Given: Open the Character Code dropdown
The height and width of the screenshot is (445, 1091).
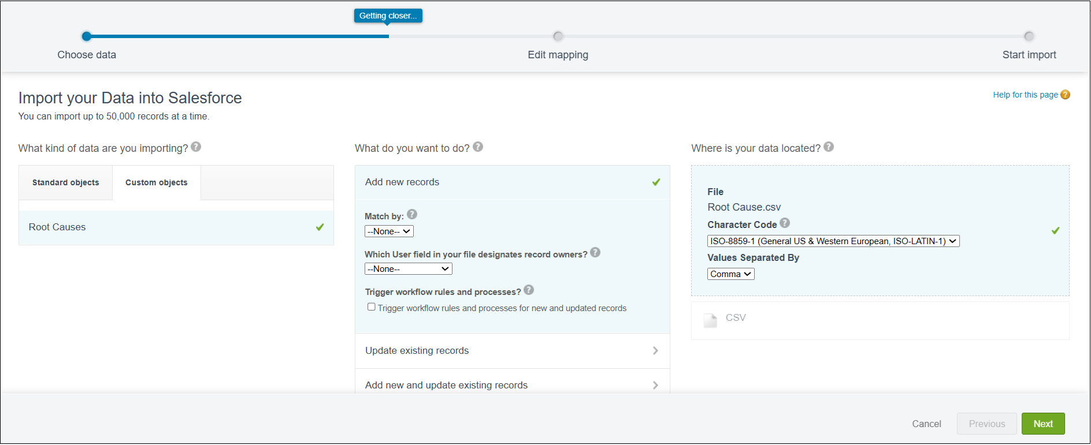Looking at the screenshot, I should [x=833, y=241].
